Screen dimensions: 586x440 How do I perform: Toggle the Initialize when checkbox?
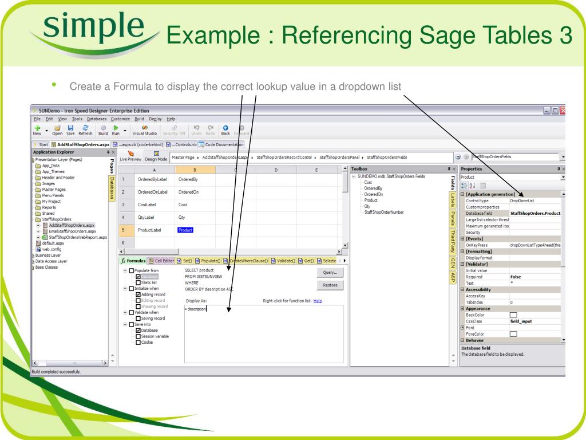(132, 289)
